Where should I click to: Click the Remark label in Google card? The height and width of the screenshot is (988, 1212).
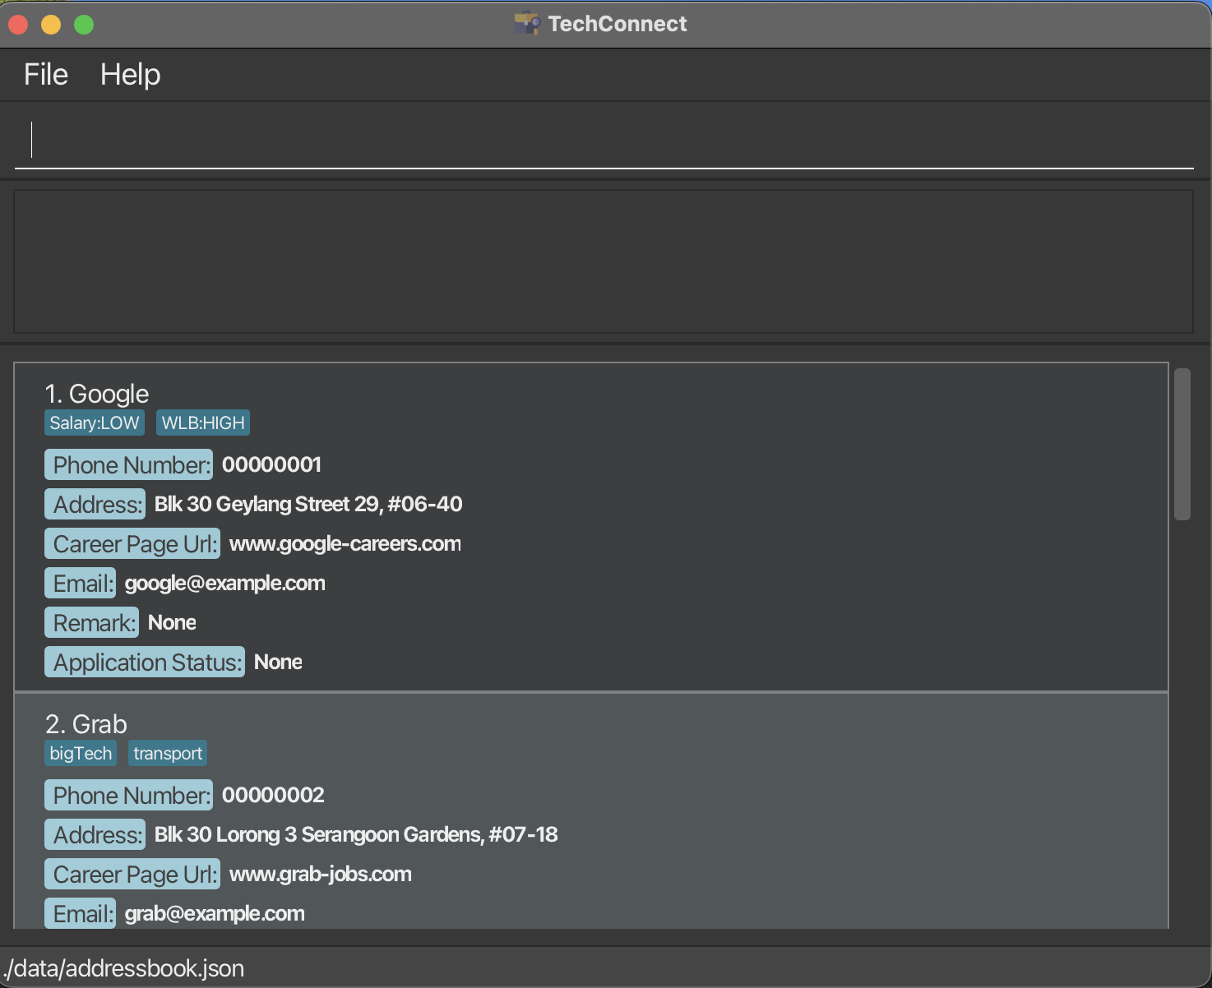[x=91, y=622]
